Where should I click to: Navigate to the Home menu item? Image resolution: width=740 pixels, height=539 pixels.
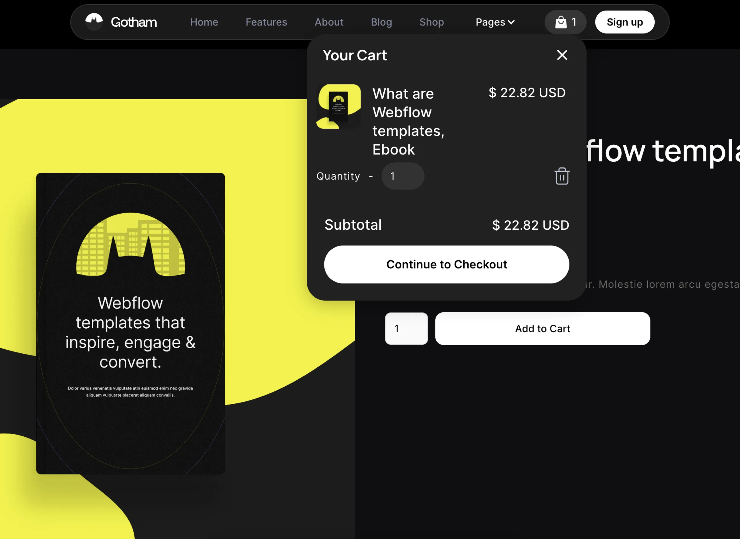coord(204,22)
